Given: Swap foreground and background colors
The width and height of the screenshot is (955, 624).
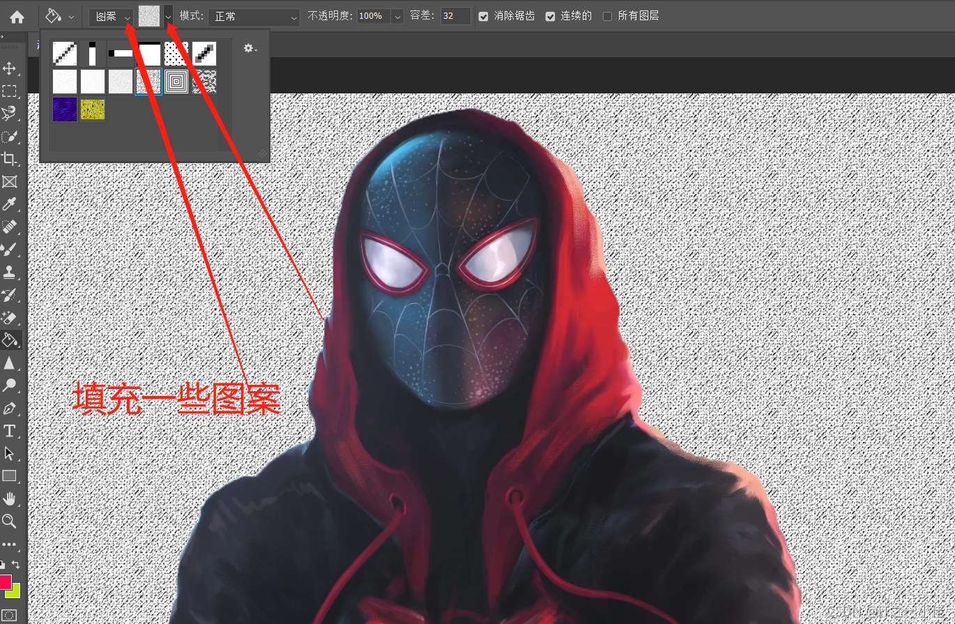Looking at the screenshot, I should [x=16, y=564].
